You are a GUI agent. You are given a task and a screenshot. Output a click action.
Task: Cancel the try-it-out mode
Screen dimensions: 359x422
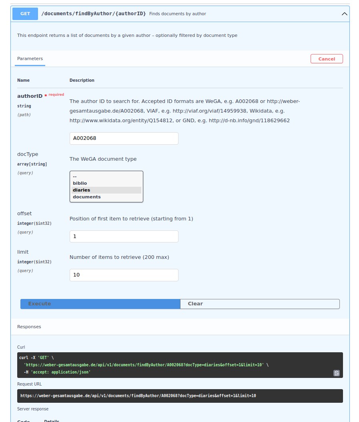327,59
